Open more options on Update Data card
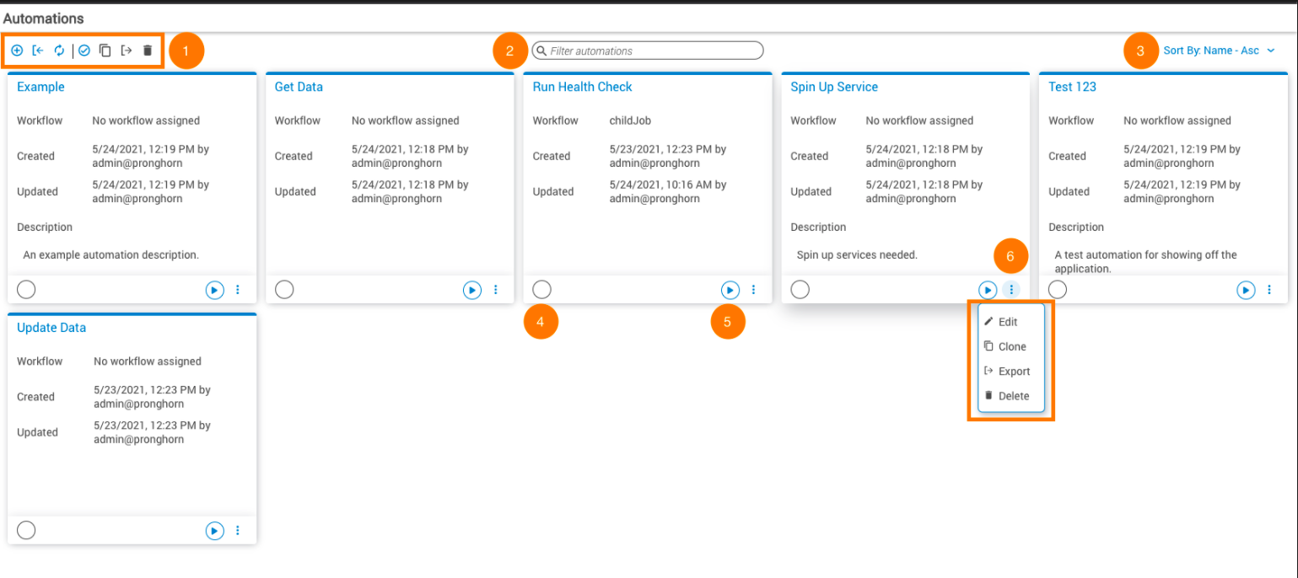 click(238, 531)
